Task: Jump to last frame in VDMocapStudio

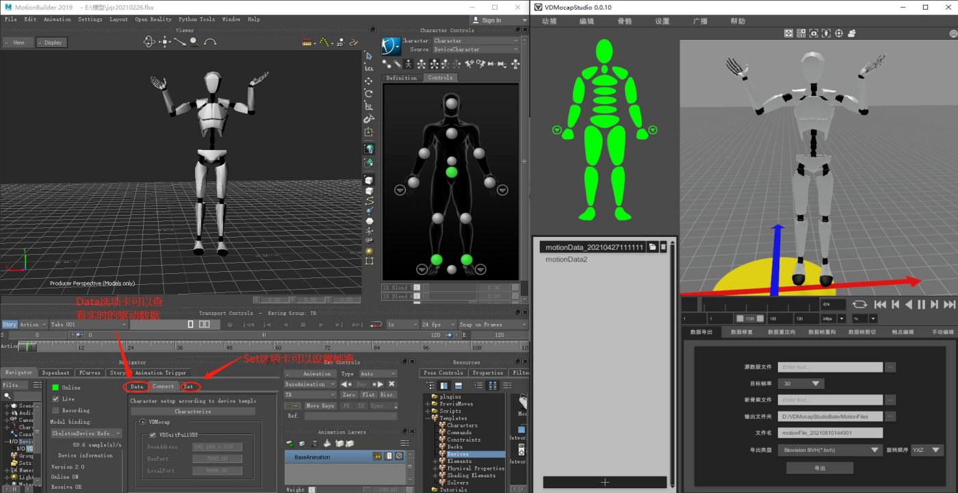Action: point(950,305)
